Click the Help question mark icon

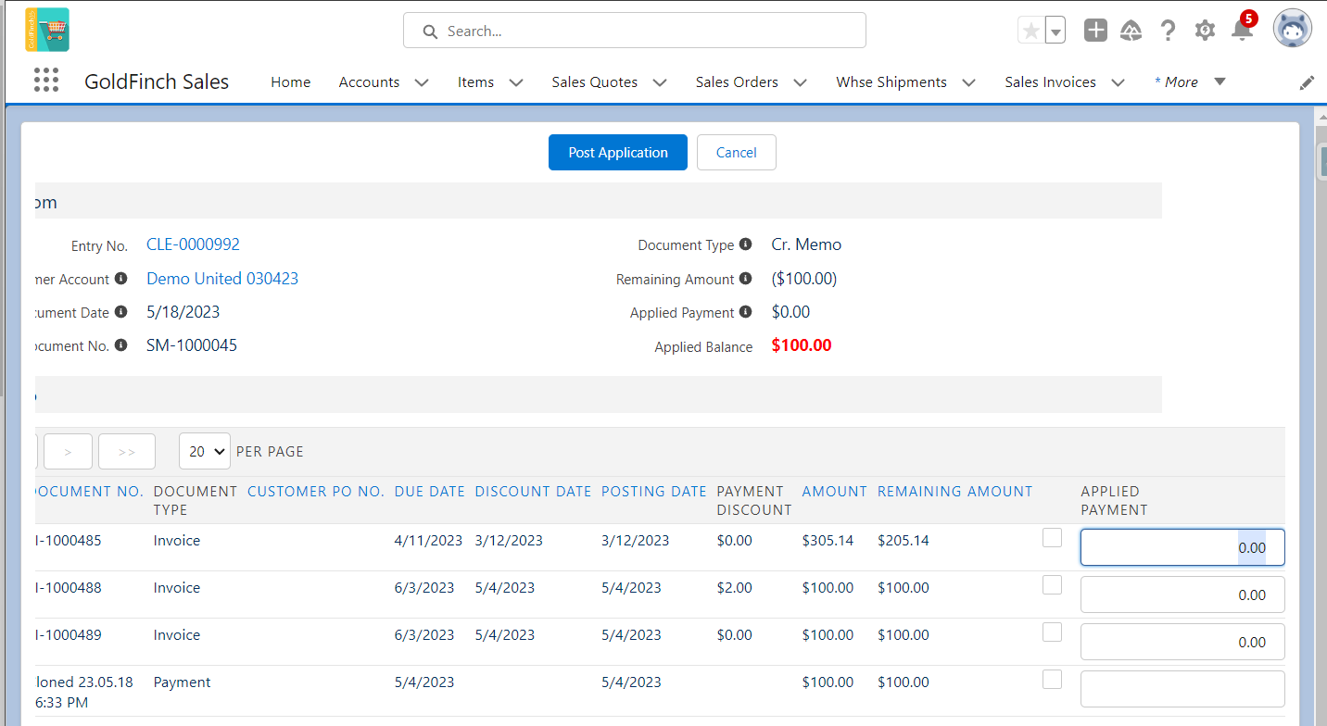[1168, 31]
